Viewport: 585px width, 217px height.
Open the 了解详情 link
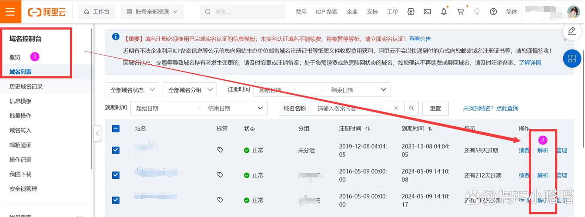click(530, 62)
